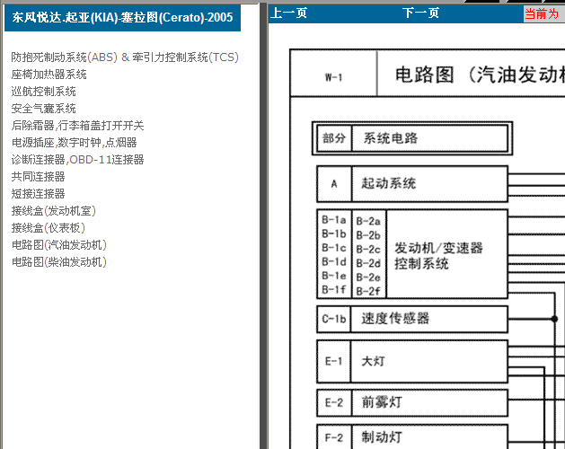Click the 前雾灯 block

coord(429,402)
